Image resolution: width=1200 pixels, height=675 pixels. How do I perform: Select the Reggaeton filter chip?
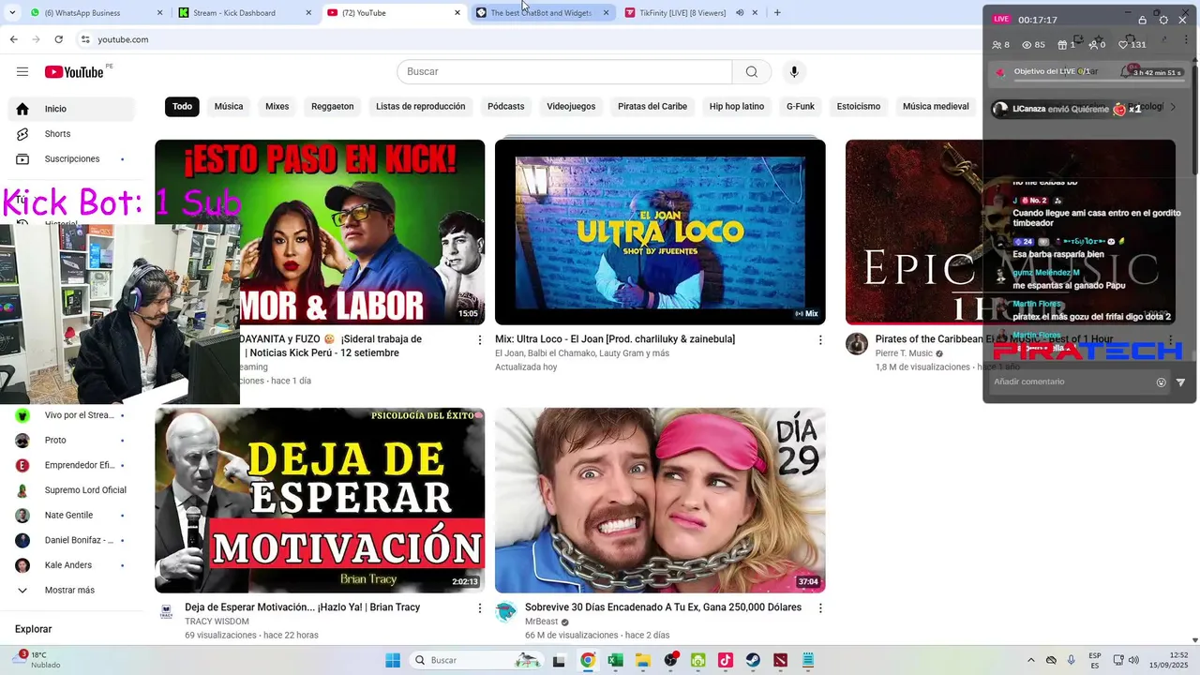click(x=333, y=107)
